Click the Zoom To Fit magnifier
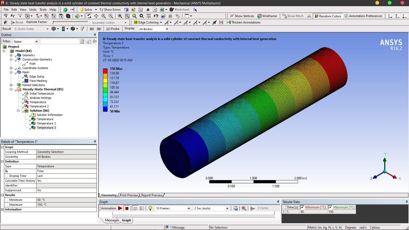 (x=120, y=16)
